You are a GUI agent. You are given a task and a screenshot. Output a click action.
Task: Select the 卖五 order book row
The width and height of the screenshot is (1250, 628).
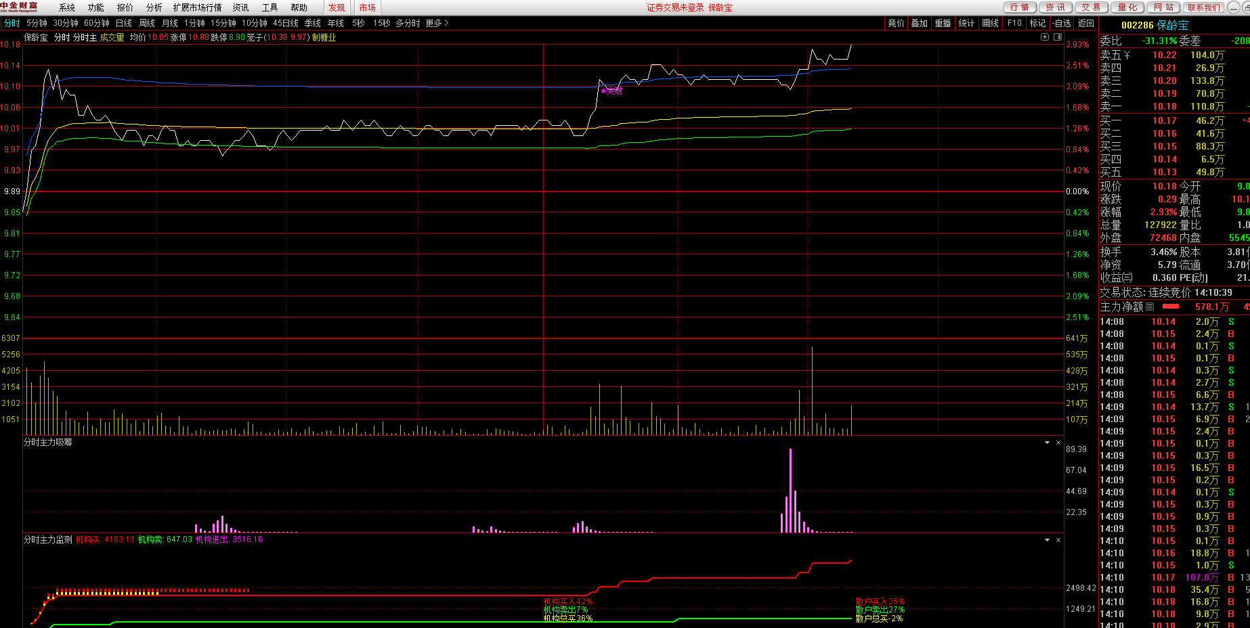tap(1174, 55)
